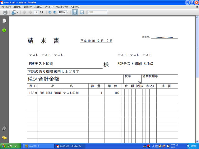Click the Print icon in toolbar
Viewport: 199px width, 149px height.
click(5, 12)
